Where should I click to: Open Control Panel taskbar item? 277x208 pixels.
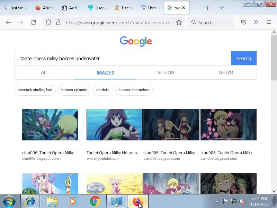[x=117, y=201]
